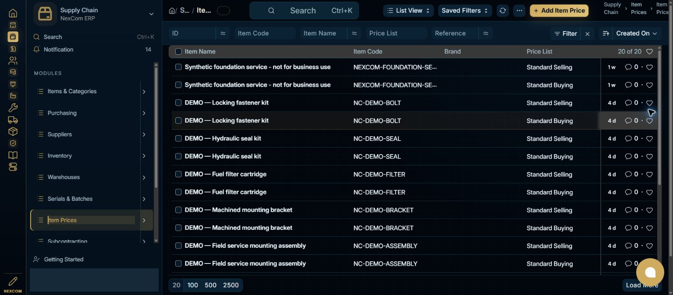Open the headset support rail icon
673x295 pixels.
click(x=13, y=72)
